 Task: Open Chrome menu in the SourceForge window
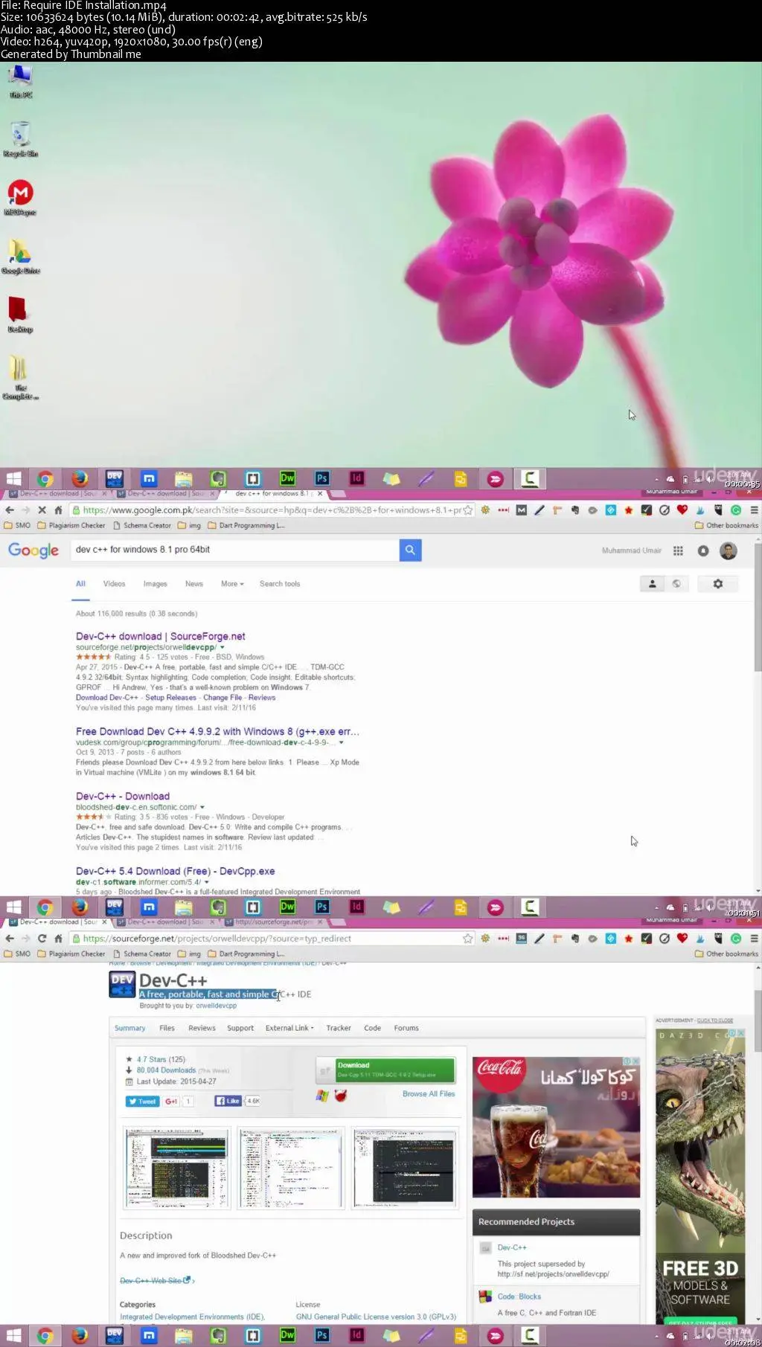point(754,939)
